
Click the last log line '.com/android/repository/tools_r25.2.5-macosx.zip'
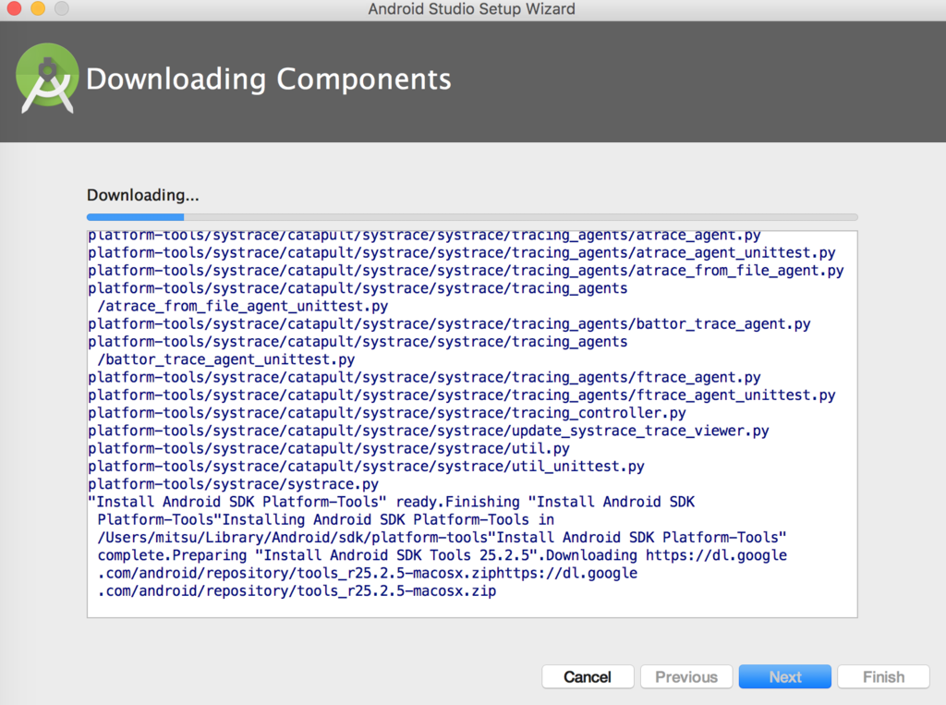297,591
